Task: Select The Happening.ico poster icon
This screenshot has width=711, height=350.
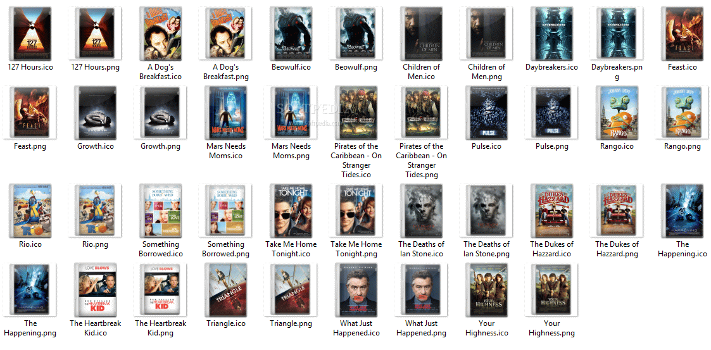Action: (683, 210)
